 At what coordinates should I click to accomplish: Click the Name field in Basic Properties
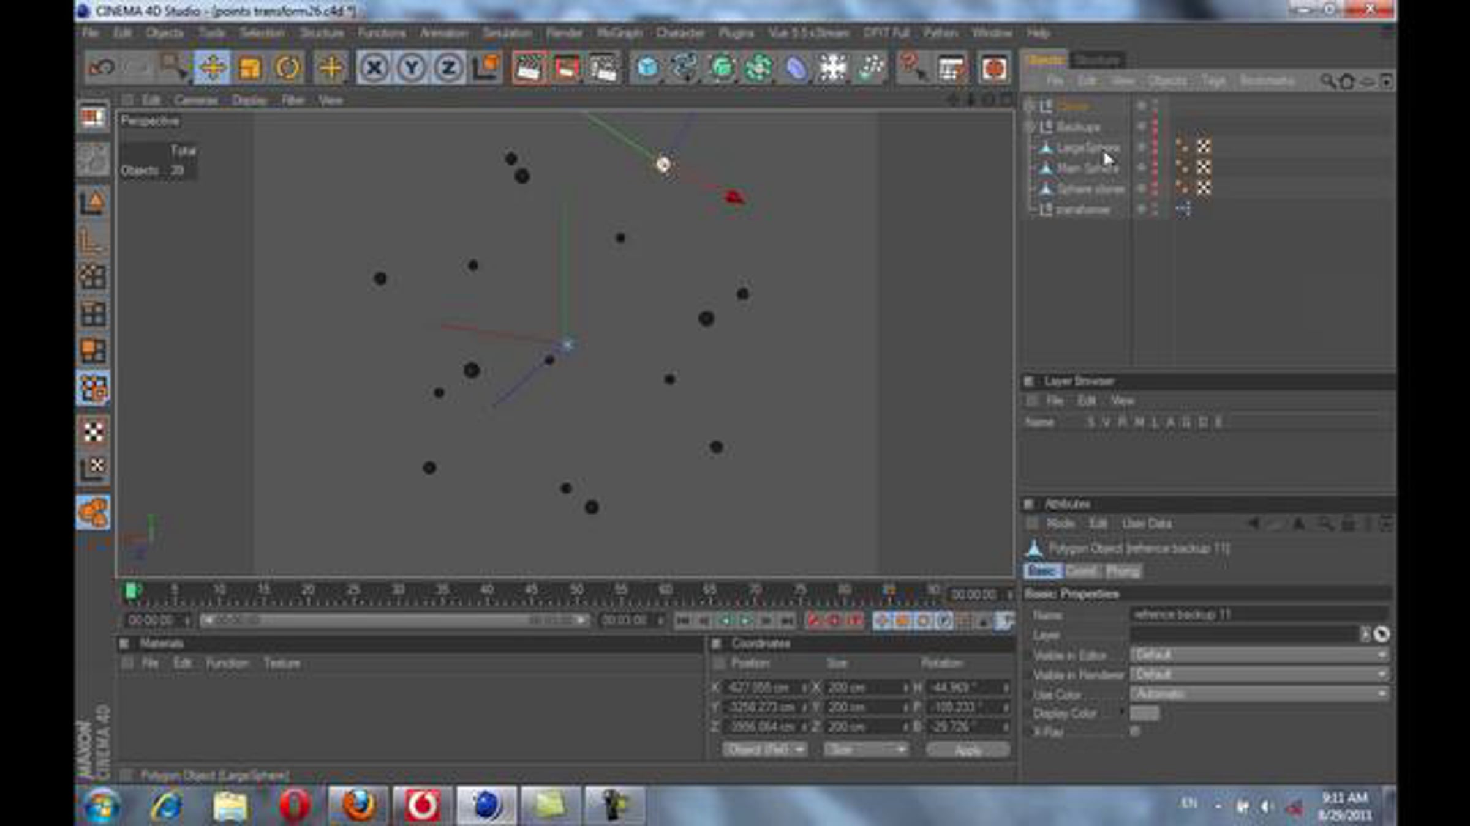coord(1259,614)
